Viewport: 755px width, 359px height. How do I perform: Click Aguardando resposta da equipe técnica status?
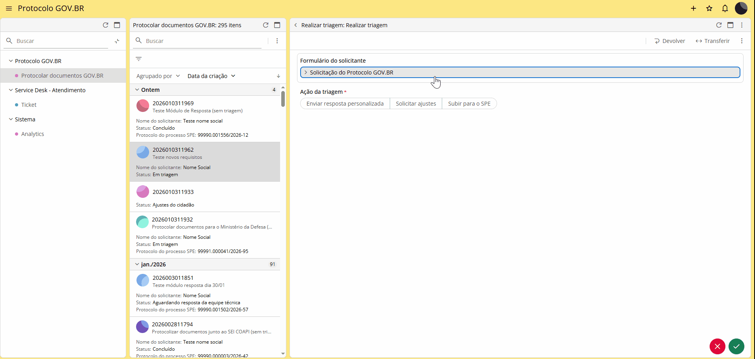pos(196,303)
